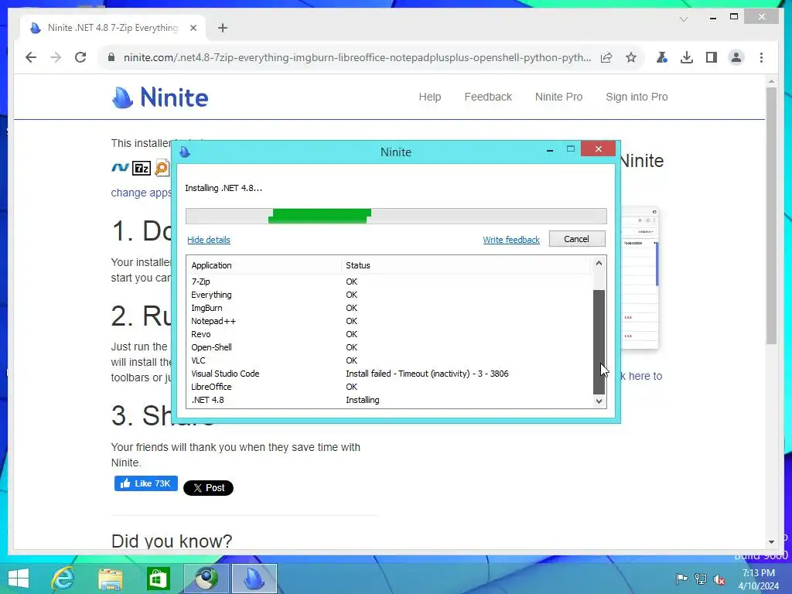
Task: Click the address bar URL
Action: click(x=357, y=57)
